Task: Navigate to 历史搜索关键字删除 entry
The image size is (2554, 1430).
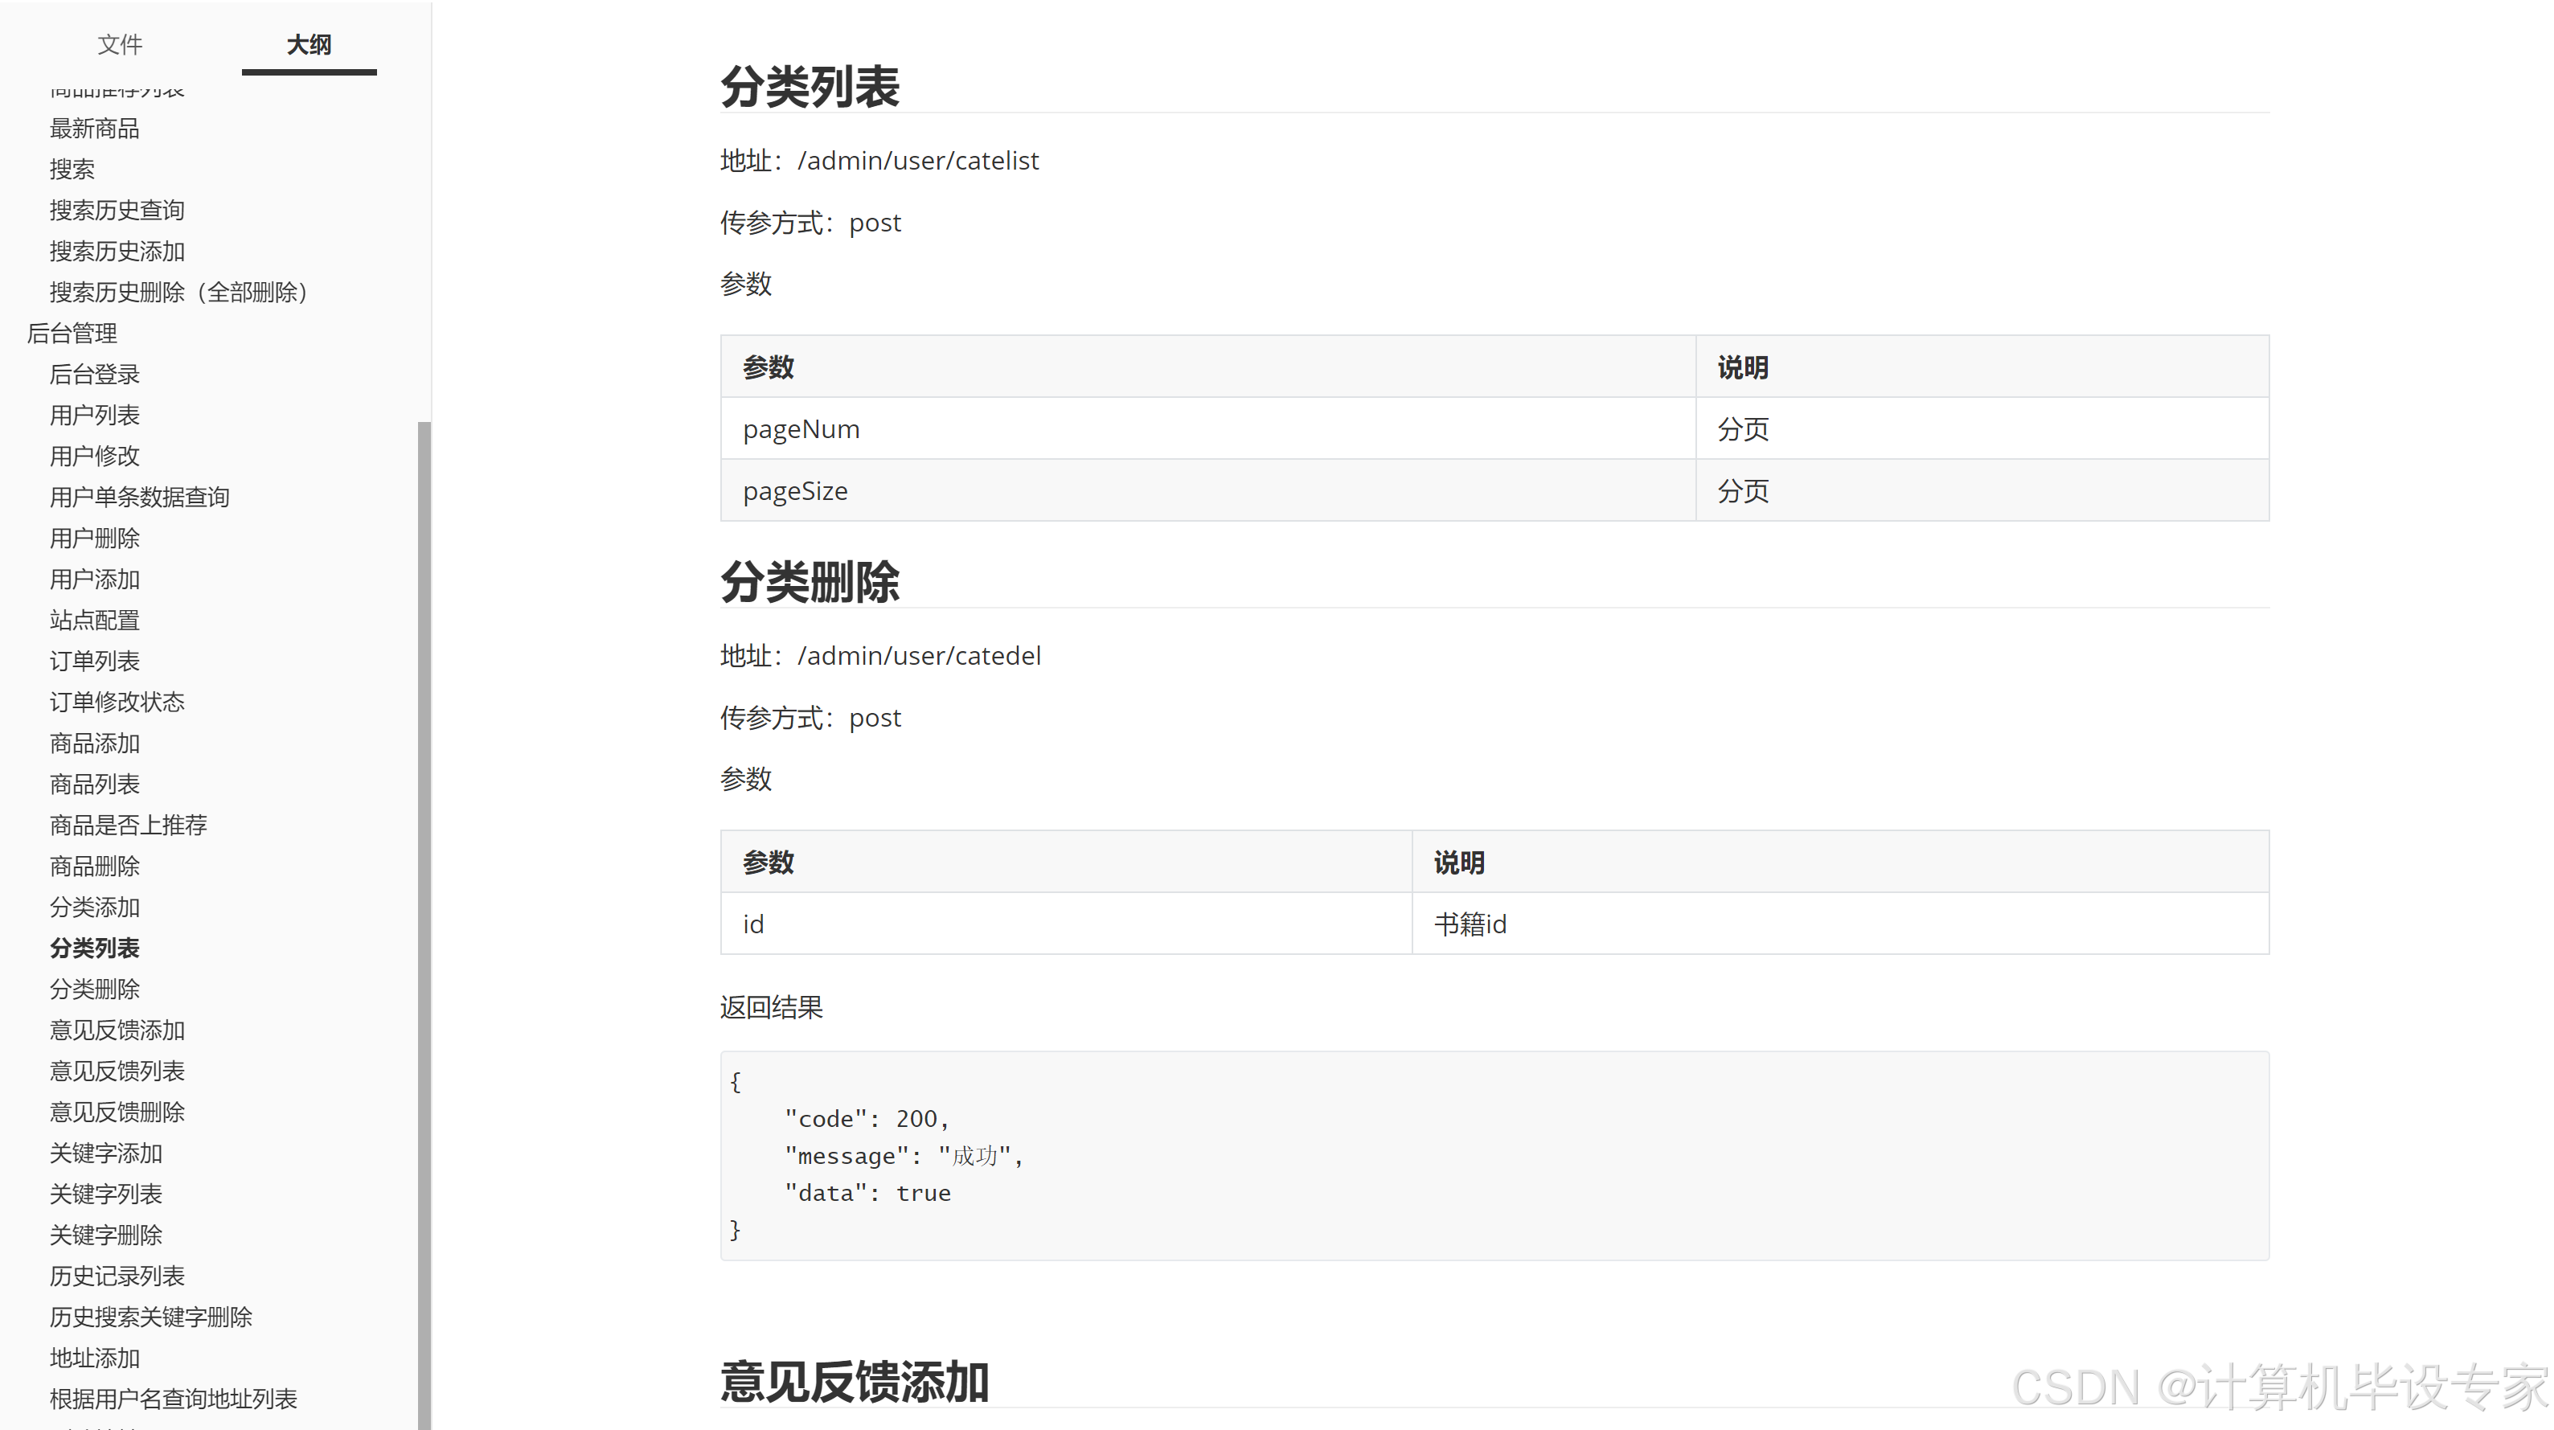Action: pyautogui.click(x=150, y=1317)
